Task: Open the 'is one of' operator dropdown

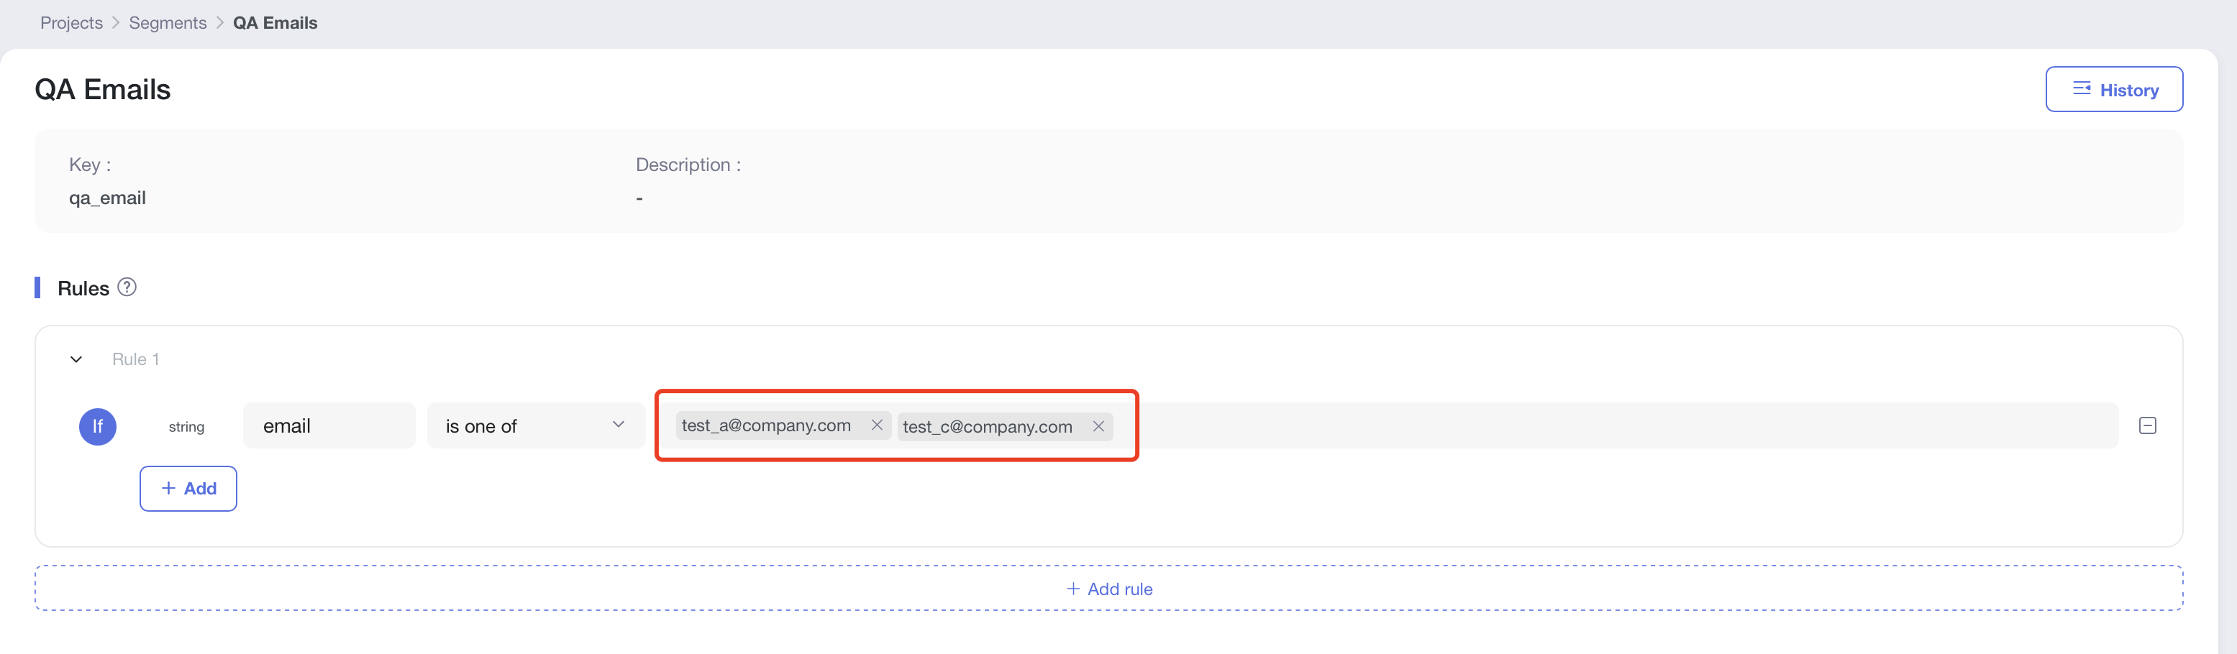Action: (x=535, y=426)
